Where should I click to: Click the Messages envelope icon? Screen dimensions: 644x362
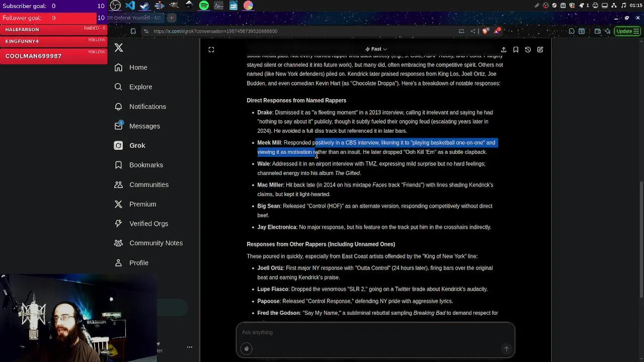coord(118,126)
